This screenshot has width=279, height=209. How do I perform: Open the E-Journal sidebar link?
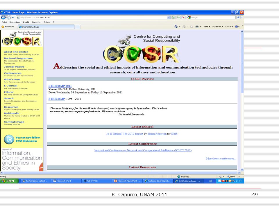click(x=11, y=86)
